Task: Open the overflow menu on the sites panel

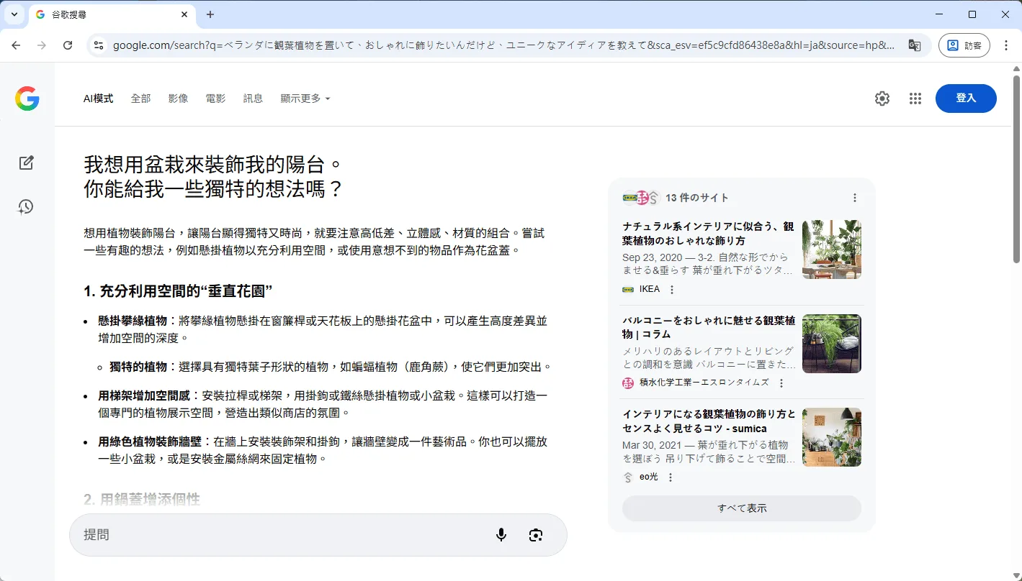Action: point(854,197)
